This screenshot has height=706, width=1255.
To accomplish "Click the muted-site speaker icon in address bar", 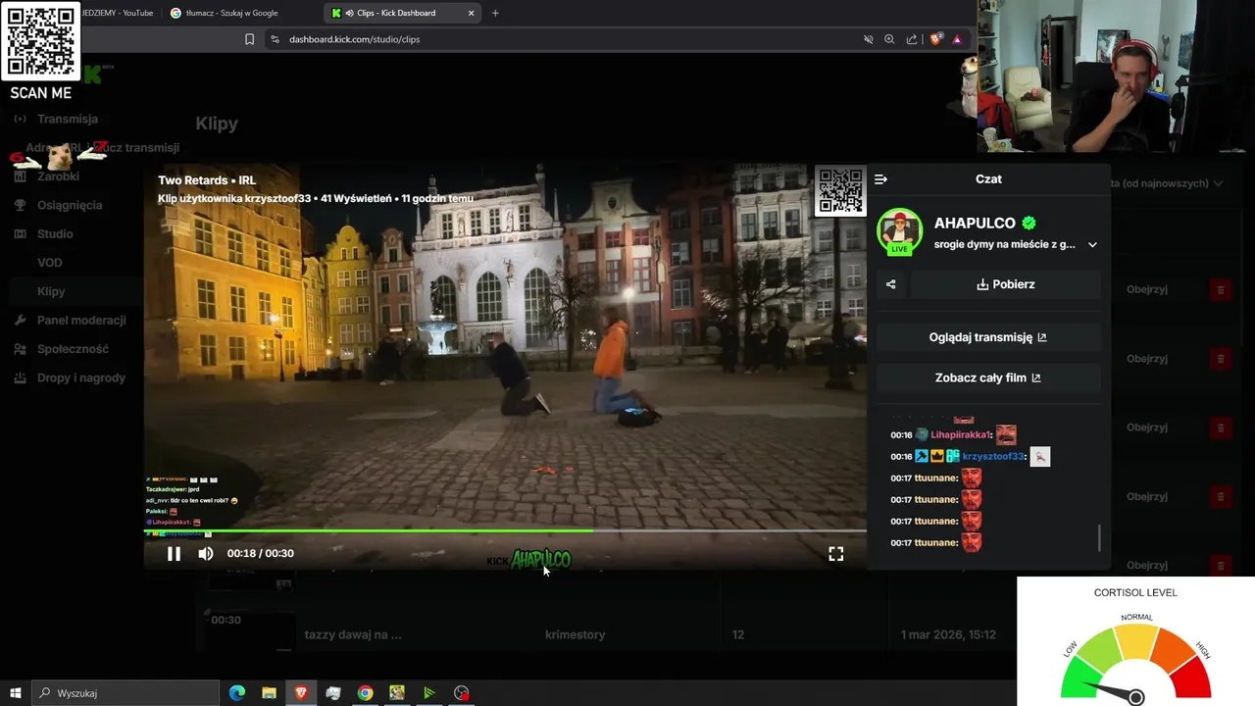I will coord(868,39).
